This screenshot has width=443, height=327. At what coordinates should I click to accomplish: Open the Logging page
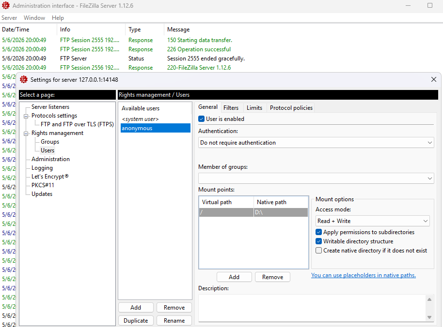[42, 168]
